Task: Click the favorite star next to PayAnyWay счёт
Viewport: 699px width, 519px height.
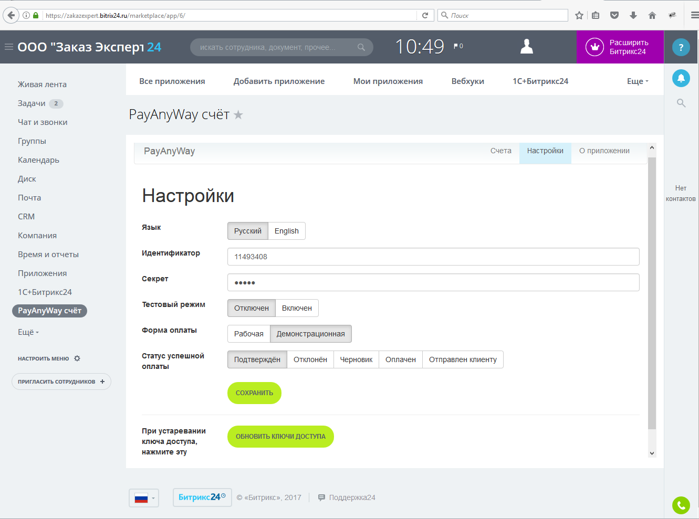Action: (x=238, y=115)
